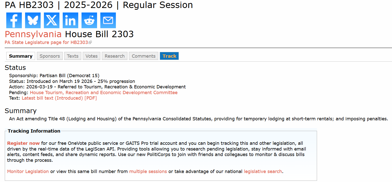Switch to the Sponsors tab

tap(50, 56)
